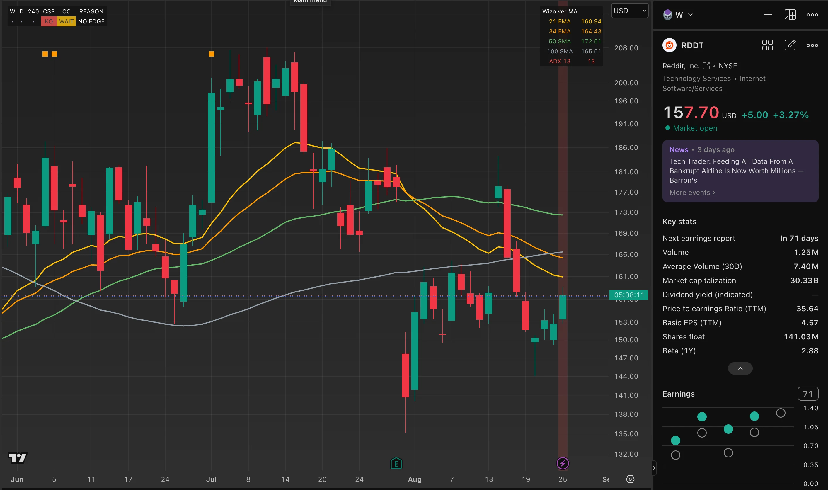This screenshot has height=490, width=828.
Task: Open the Reddit, Inc. external link icon
Action: [706, 66]
